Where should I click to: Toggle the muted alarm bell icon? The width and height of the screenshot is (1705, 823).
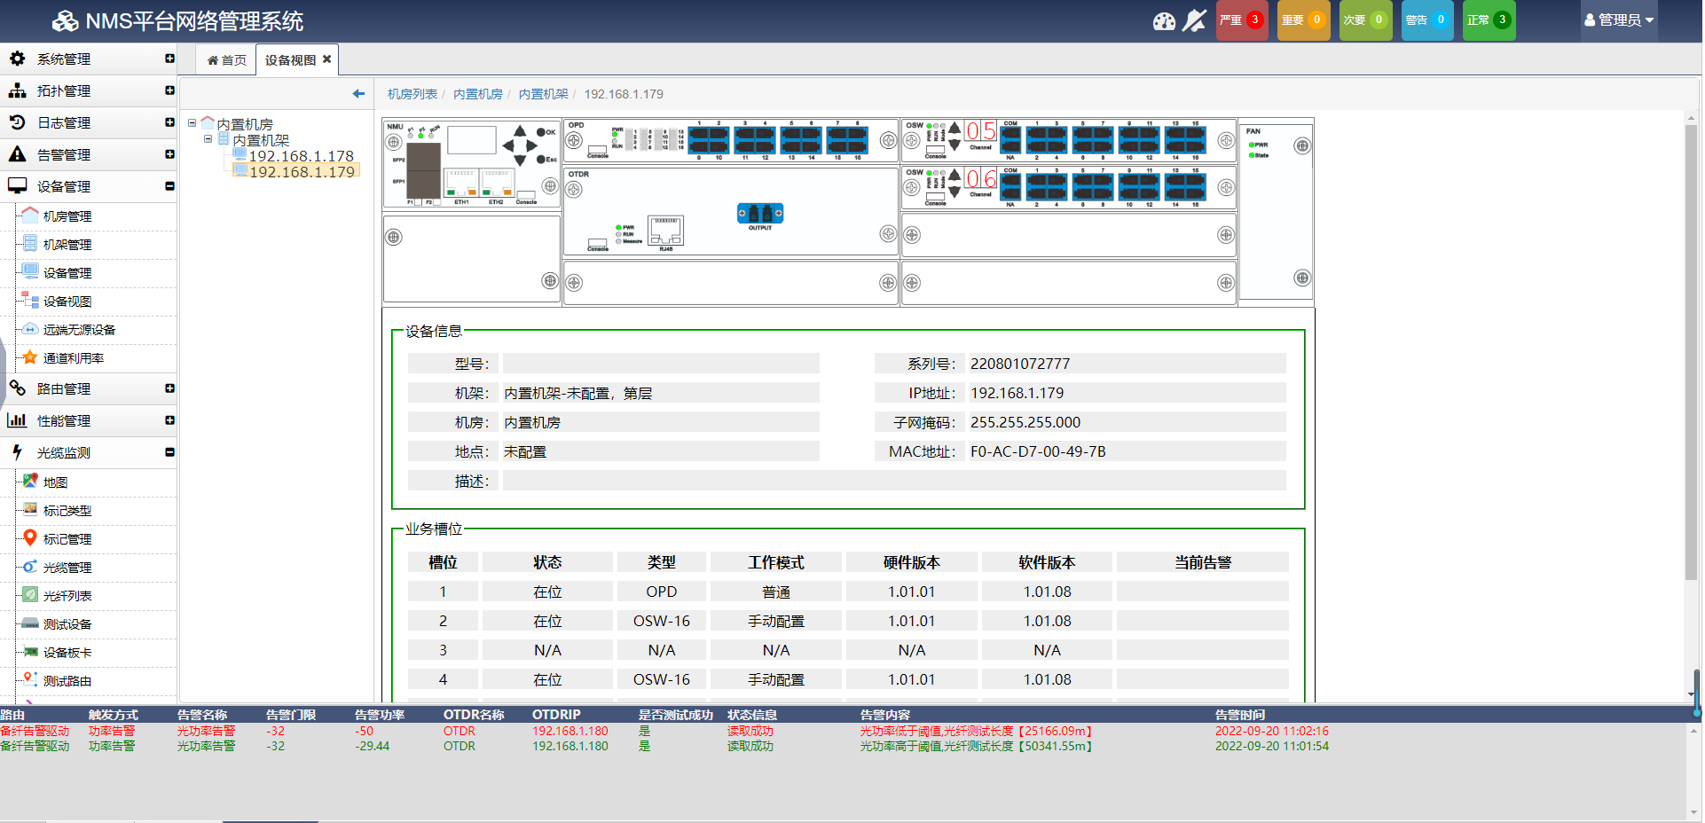click(x=1195, y=20)
